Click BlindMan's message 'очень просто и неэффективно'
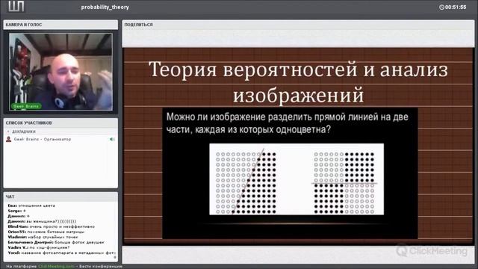Image resolution: width=478 pixels, height=269 pixels. coord(52,226)
